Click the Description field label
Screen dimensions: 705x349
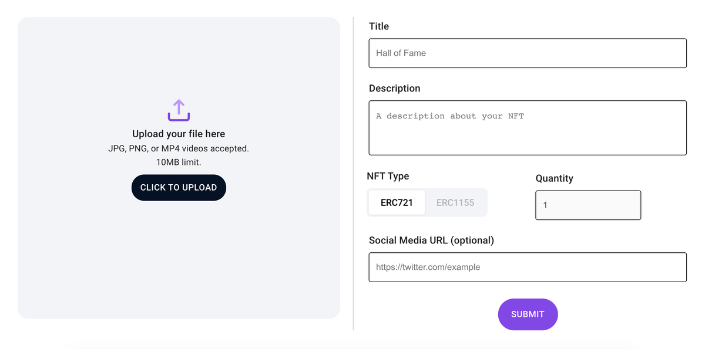[395, 89]
